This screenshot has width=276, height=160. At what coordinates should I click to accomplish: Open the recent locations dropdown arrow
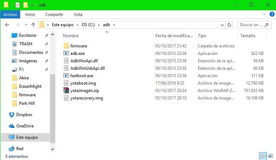click(x=26, y=25)
